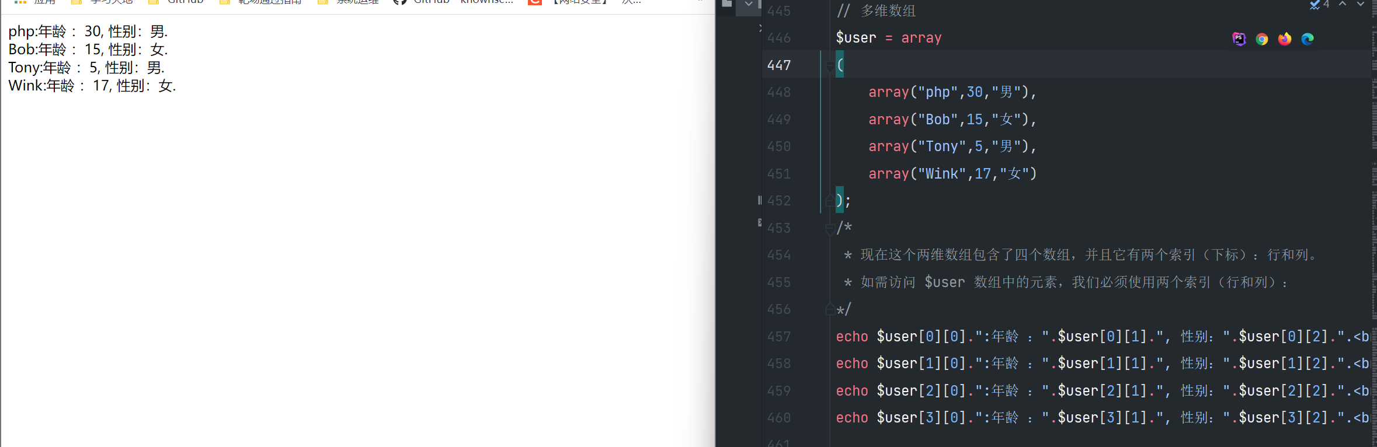Image resolution: width=1377 pixels, height=447 pixels.
Task: Open the GitHub bookmarks folder
Action: (176, 2)
